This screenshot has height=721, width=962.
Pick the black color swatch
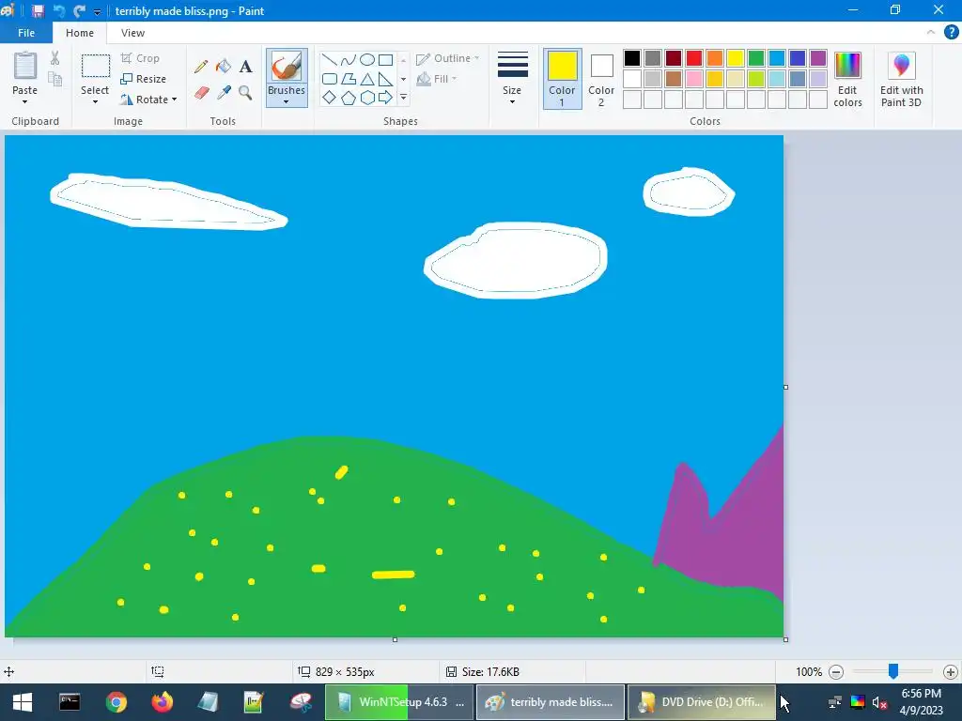(x=632, y=58)
